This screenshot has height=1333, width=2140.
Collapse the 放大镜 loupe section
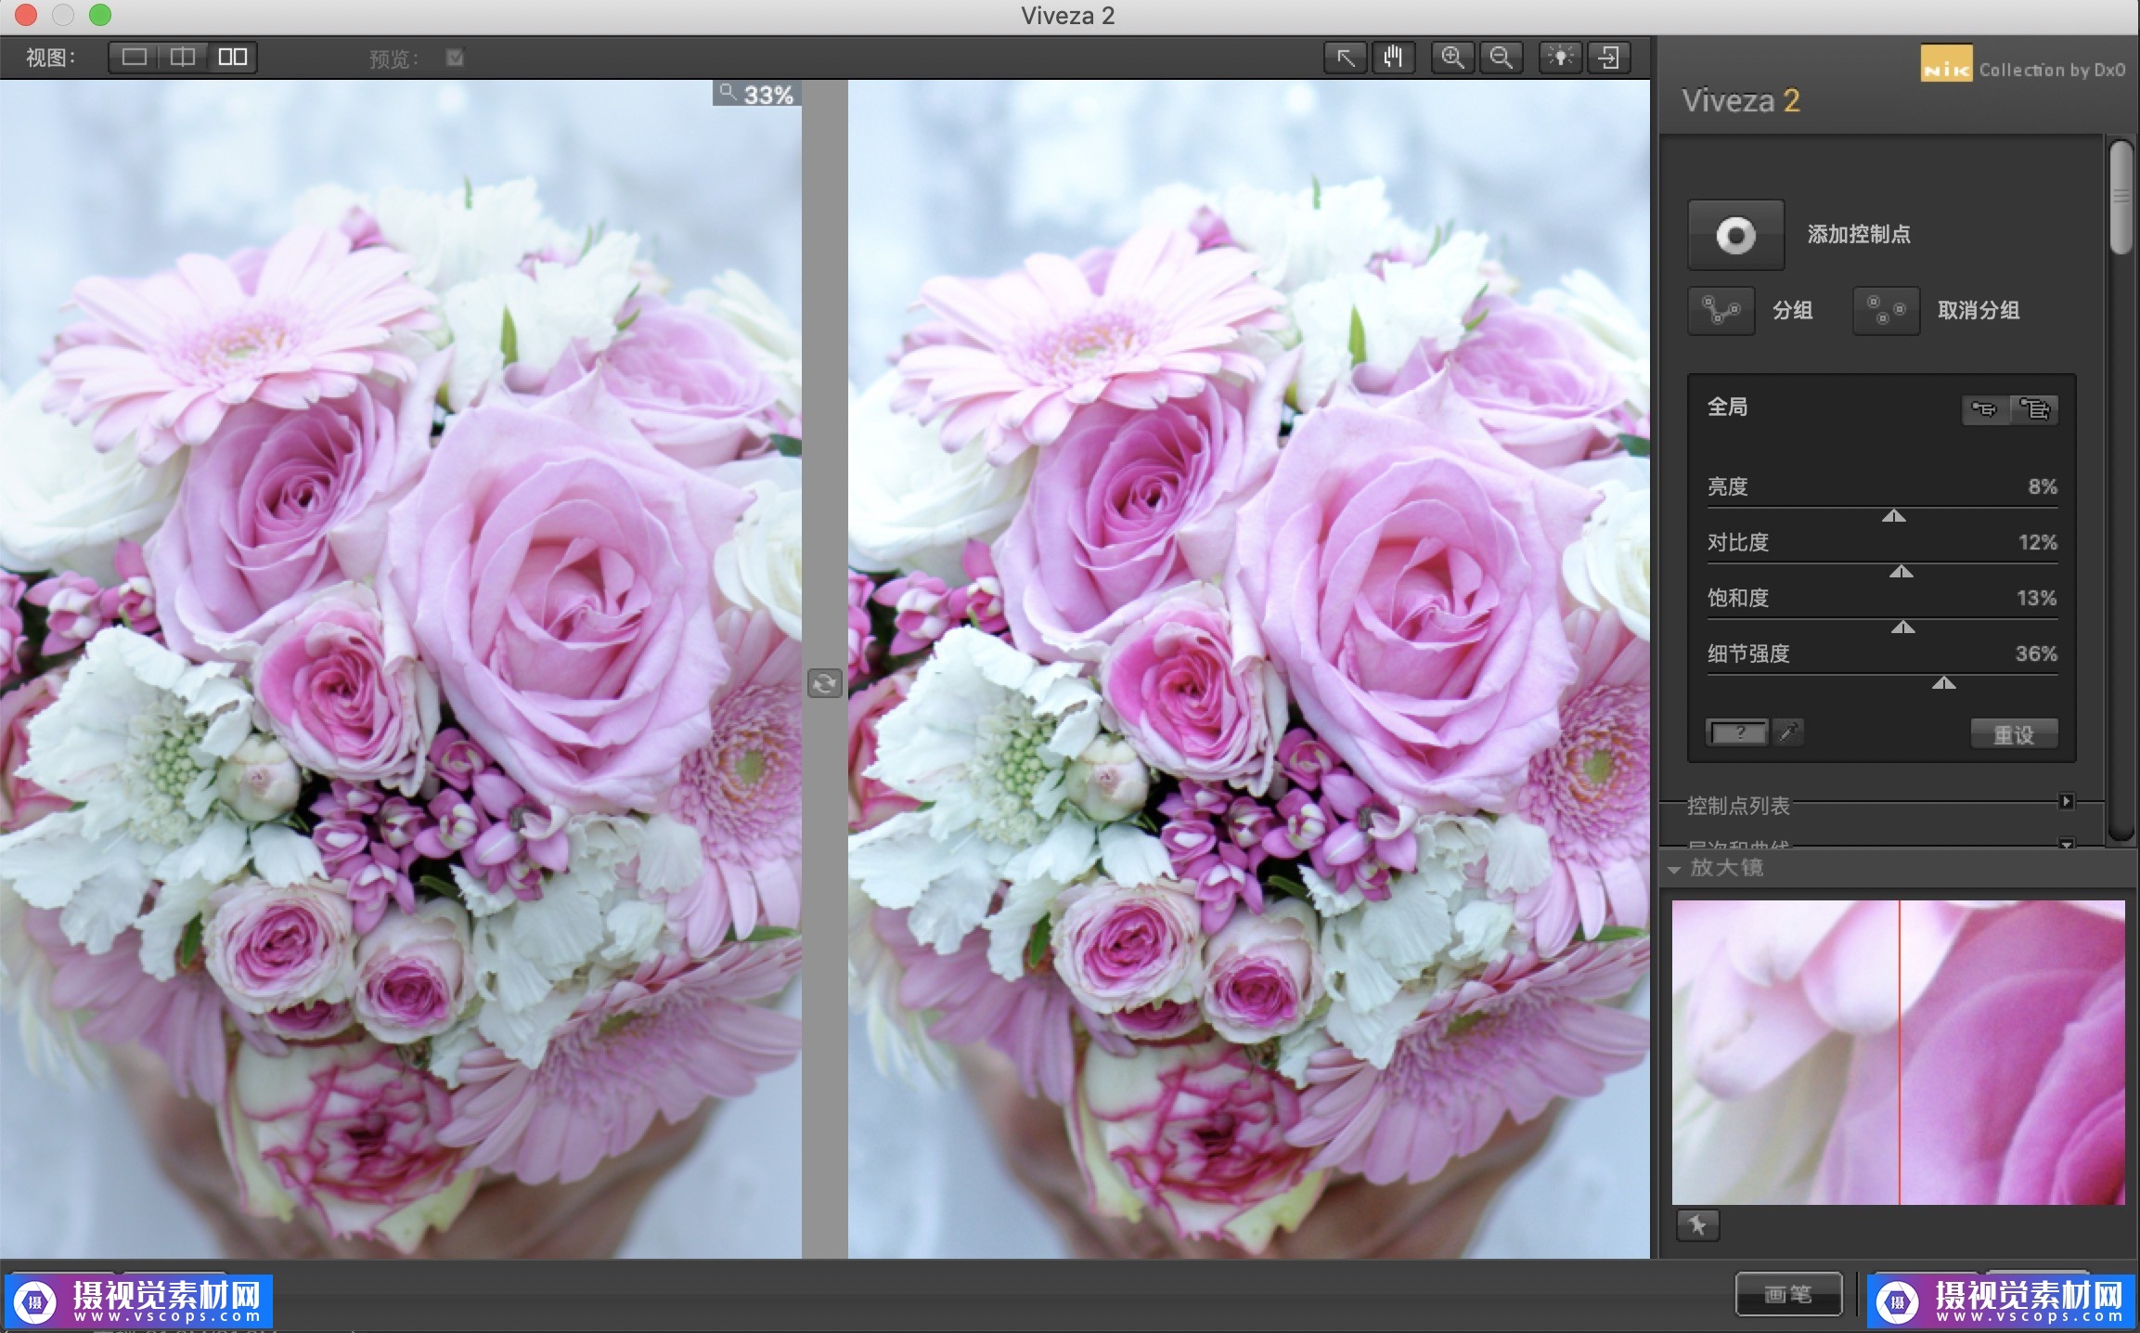(x=1674, y=870)
